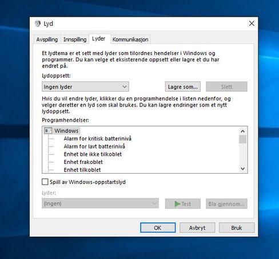Open the Lydoppsett dropdown (Ingen lyder)
Image resolution: width=279 pixels, height=259 pixels.
tap(85, 87)
